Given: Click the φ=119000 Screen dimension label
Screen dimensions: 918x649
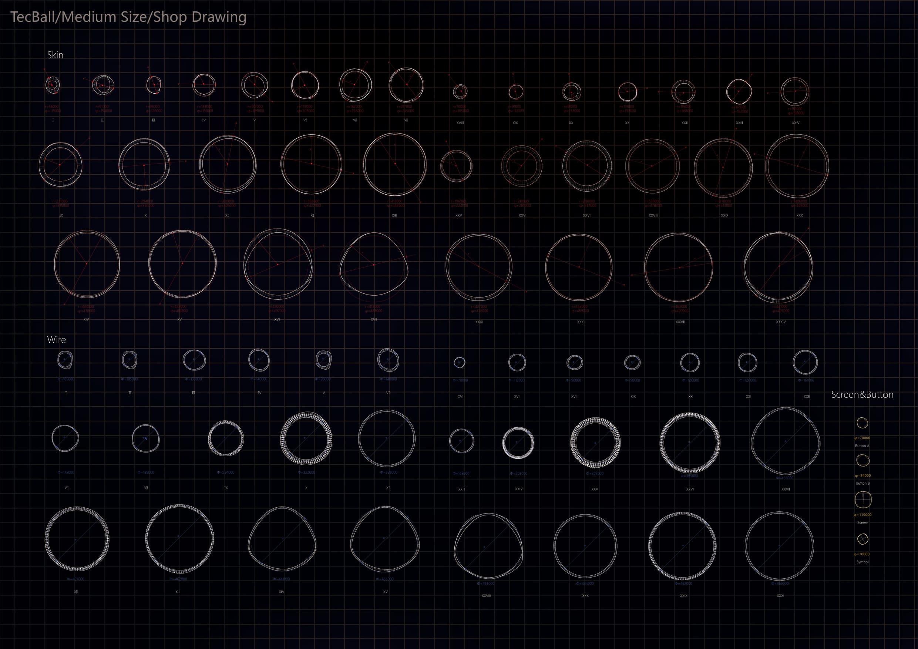Looking at the screenshot, I should [862, 515].
